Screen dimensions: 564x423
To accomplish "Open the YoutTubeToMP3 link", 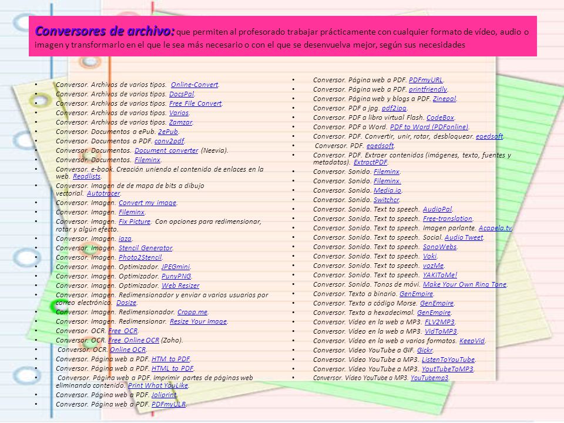I will (448, 369).
